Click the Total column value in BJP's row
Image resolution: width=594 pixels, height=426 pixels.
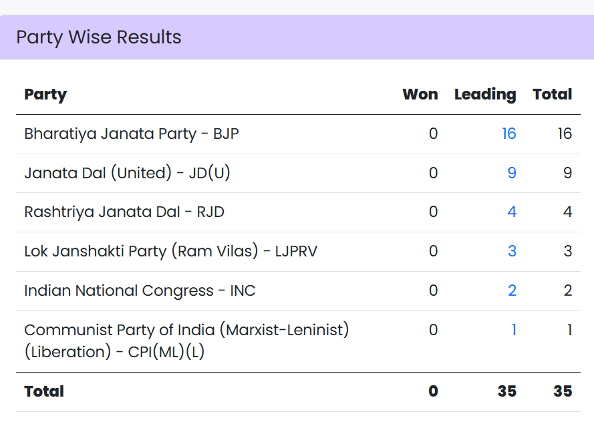[565, 134]
